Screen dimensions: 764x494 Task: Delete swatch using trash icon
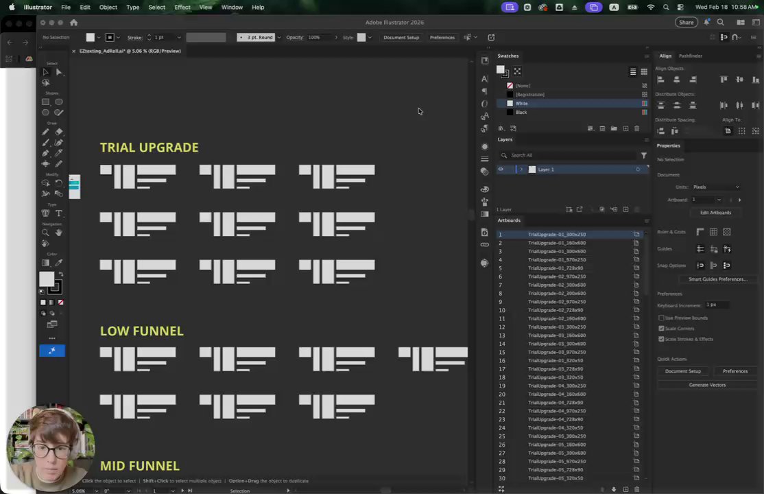[x=636, y=128]
